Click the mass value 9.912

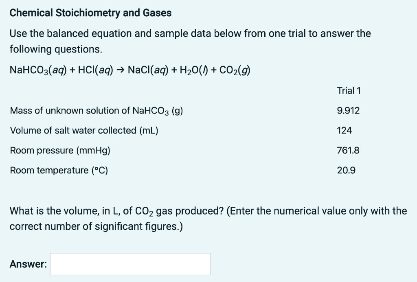point(349,110)
